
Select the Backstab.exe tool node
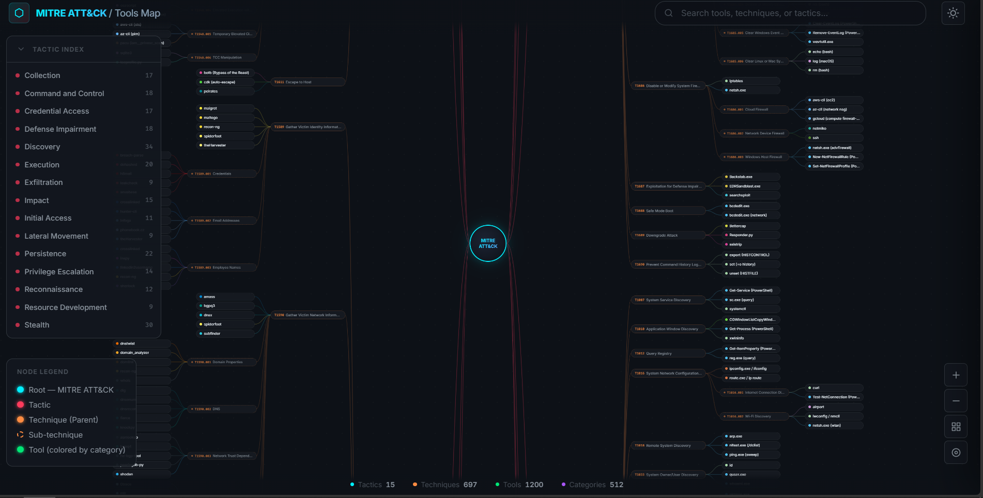tap(751, 177)
